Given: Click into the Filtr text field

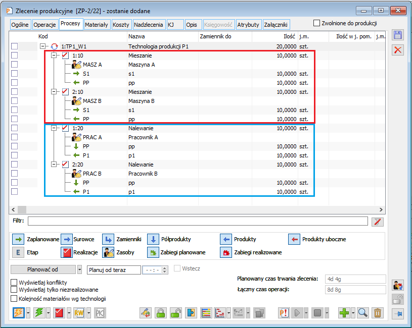Looking at the screenshot, I should [197, 221].
